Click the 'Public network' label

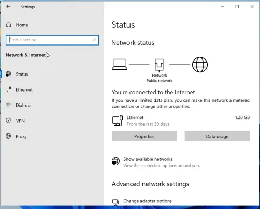(x=160, y=81)
